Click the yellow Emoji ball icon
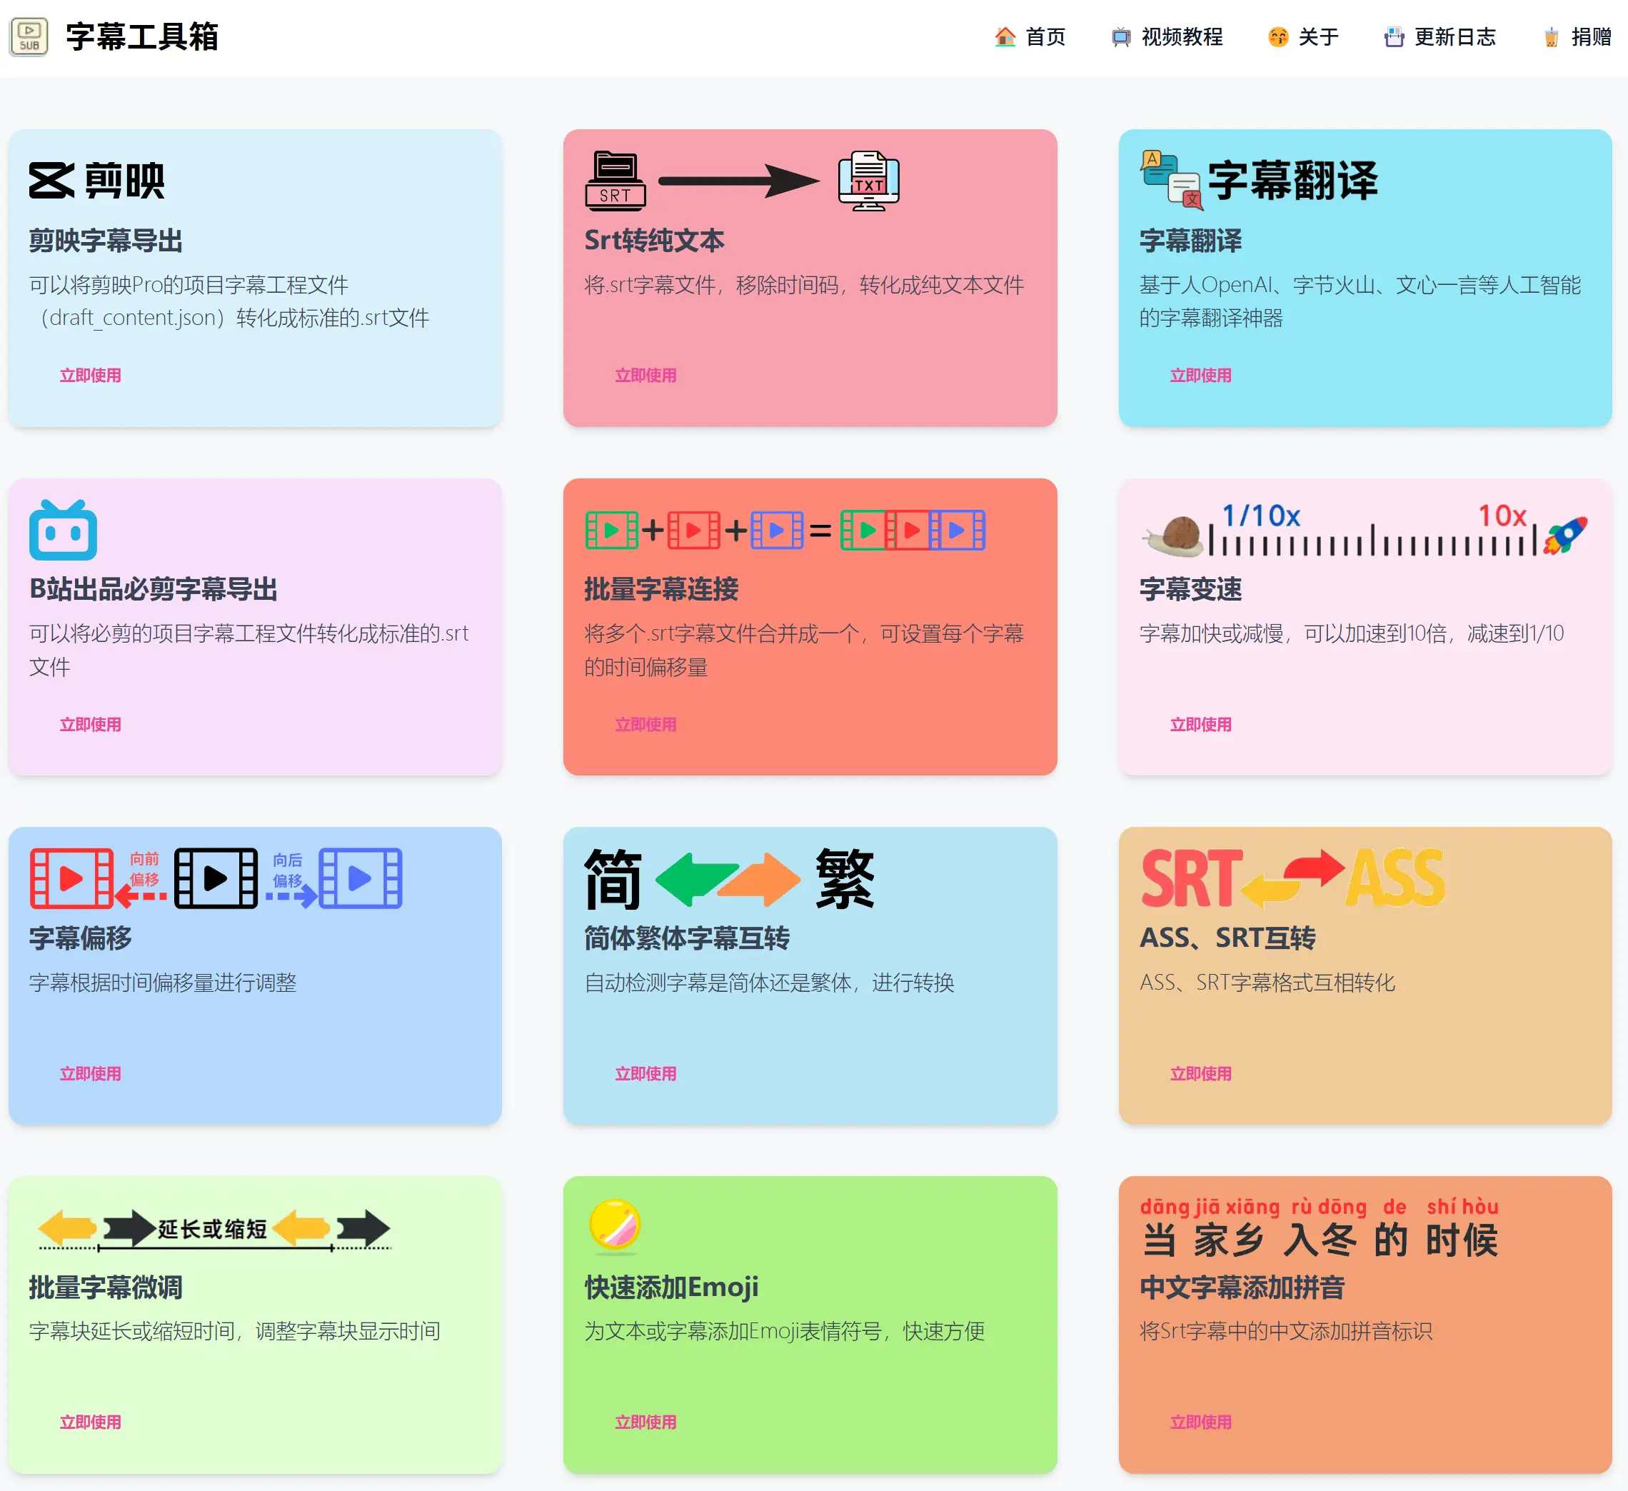This screenshot has height=1491, width=1628. point(615,1226)
